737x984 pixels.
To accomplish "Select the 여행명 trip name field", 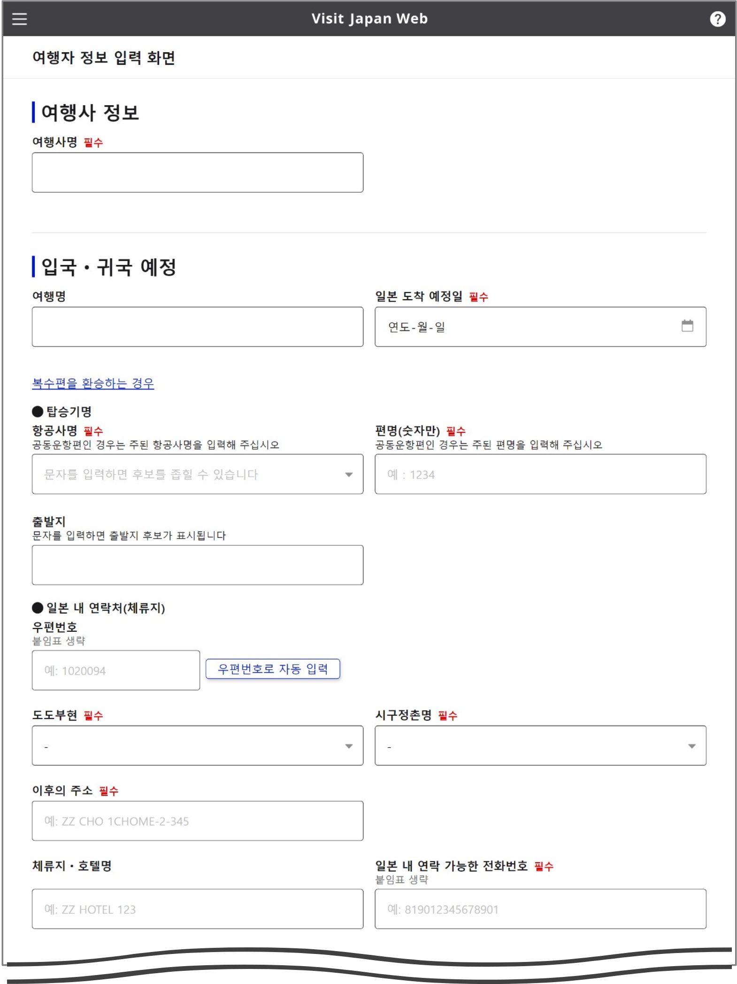I will (197, 326).
